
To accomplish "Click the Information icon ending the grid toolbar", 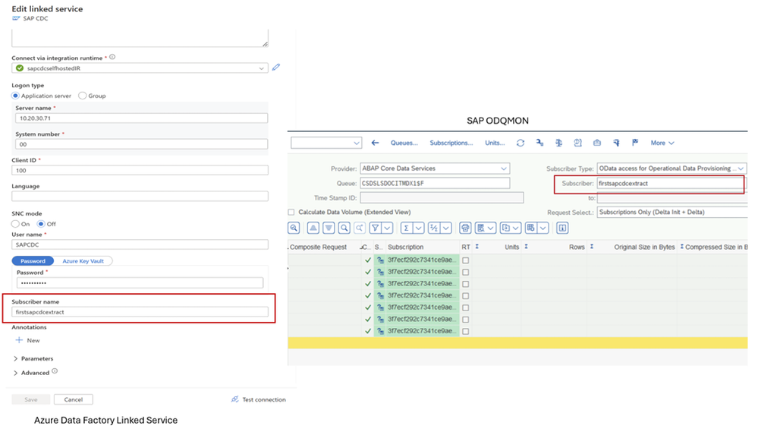I will click(562, 228).
